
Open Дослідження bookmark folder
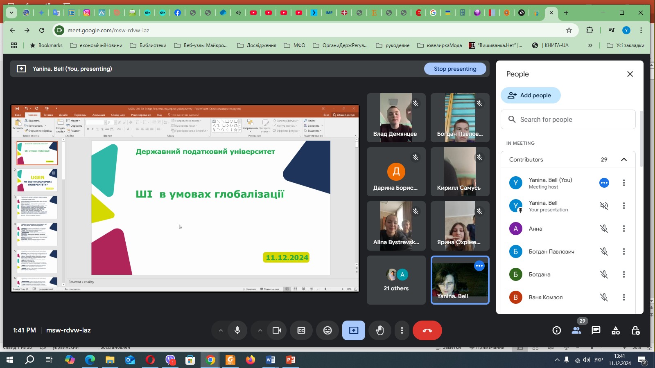coord(257,45)
